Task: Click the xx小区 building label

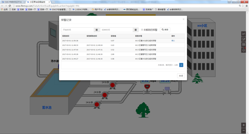Action: pos(202,26)
